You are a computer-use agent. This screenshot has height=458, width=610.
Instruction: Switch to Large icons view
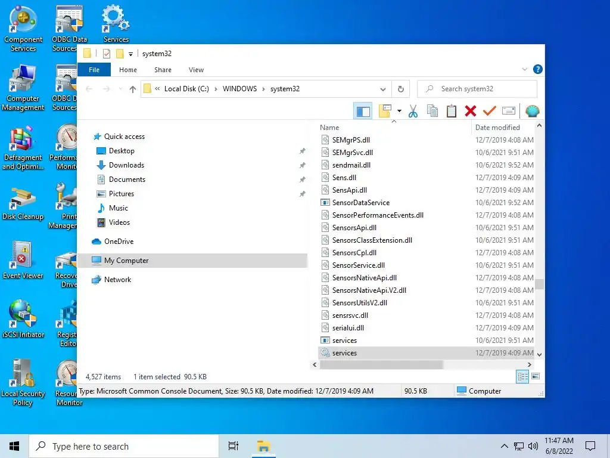[x=536, y=376]
